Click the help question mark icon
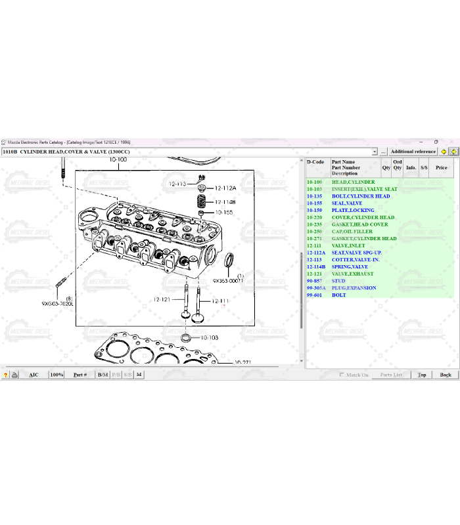This screenshot has height=525, width=460. [x=5, y=375]
